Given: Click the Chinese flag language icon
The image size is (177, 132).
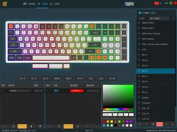Looking at the screenshot, I should tap(157, 3).
